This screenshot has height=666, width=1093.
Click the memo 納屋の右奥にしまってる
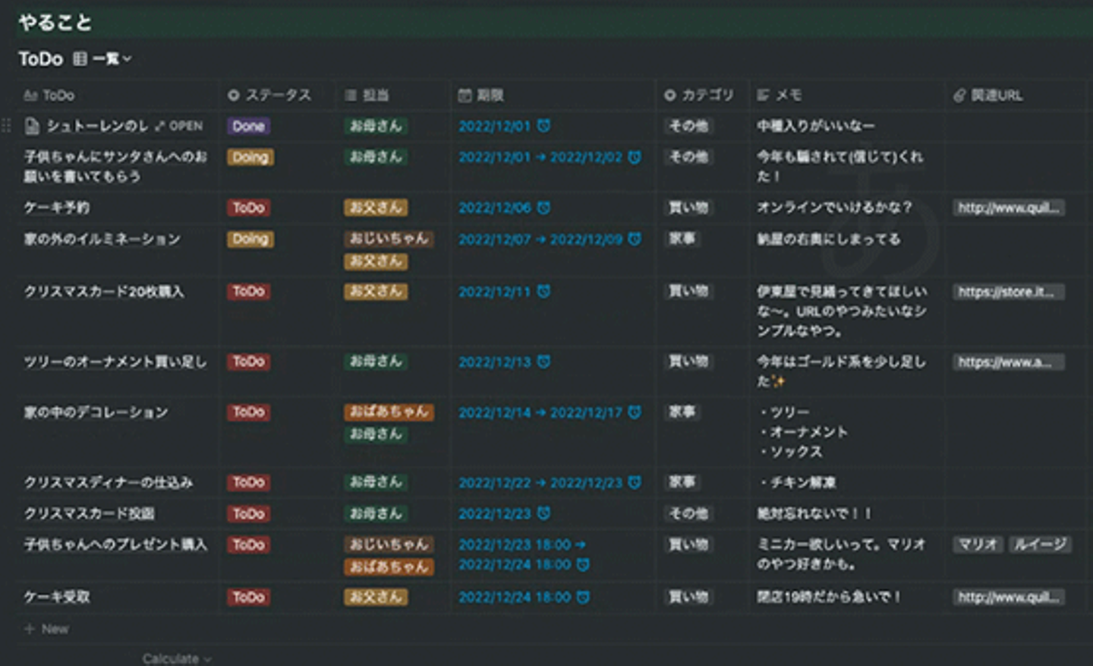click(x=829, y=239)
